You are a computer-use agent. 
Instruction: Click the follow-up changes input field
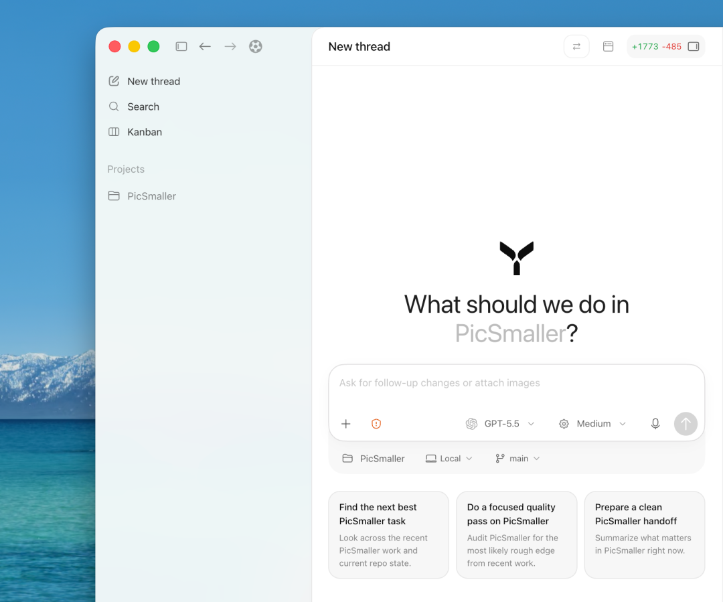coord(516,386)
